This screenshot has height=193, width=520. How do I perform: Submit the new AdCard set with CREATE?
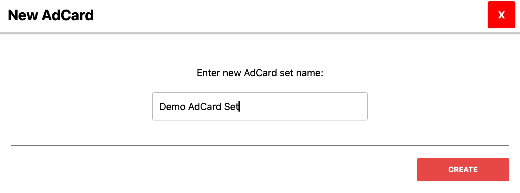pyautogui.click(x=463, y=169)
